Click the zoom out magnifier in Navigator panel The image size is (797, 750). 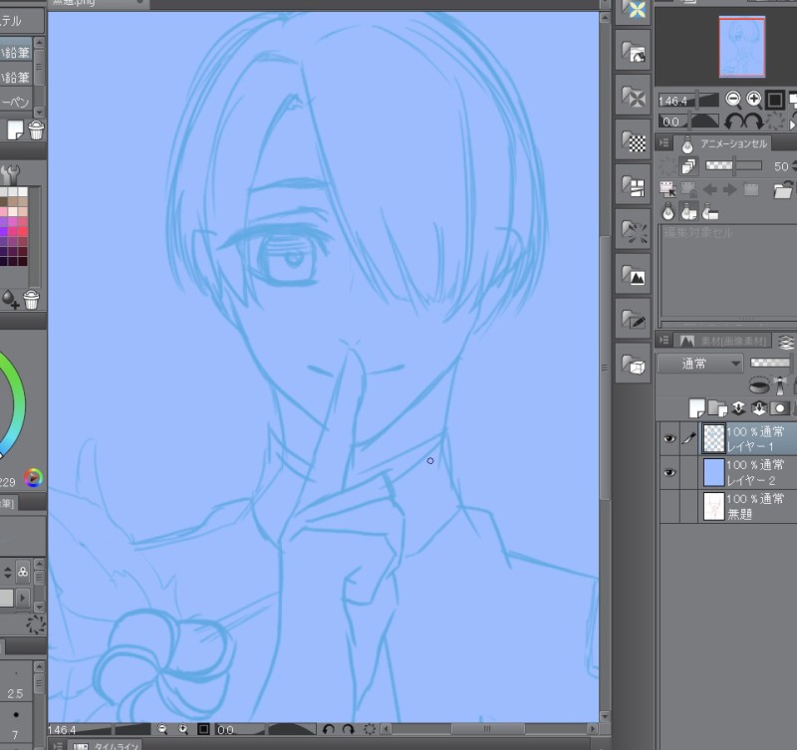coord(733,99)
